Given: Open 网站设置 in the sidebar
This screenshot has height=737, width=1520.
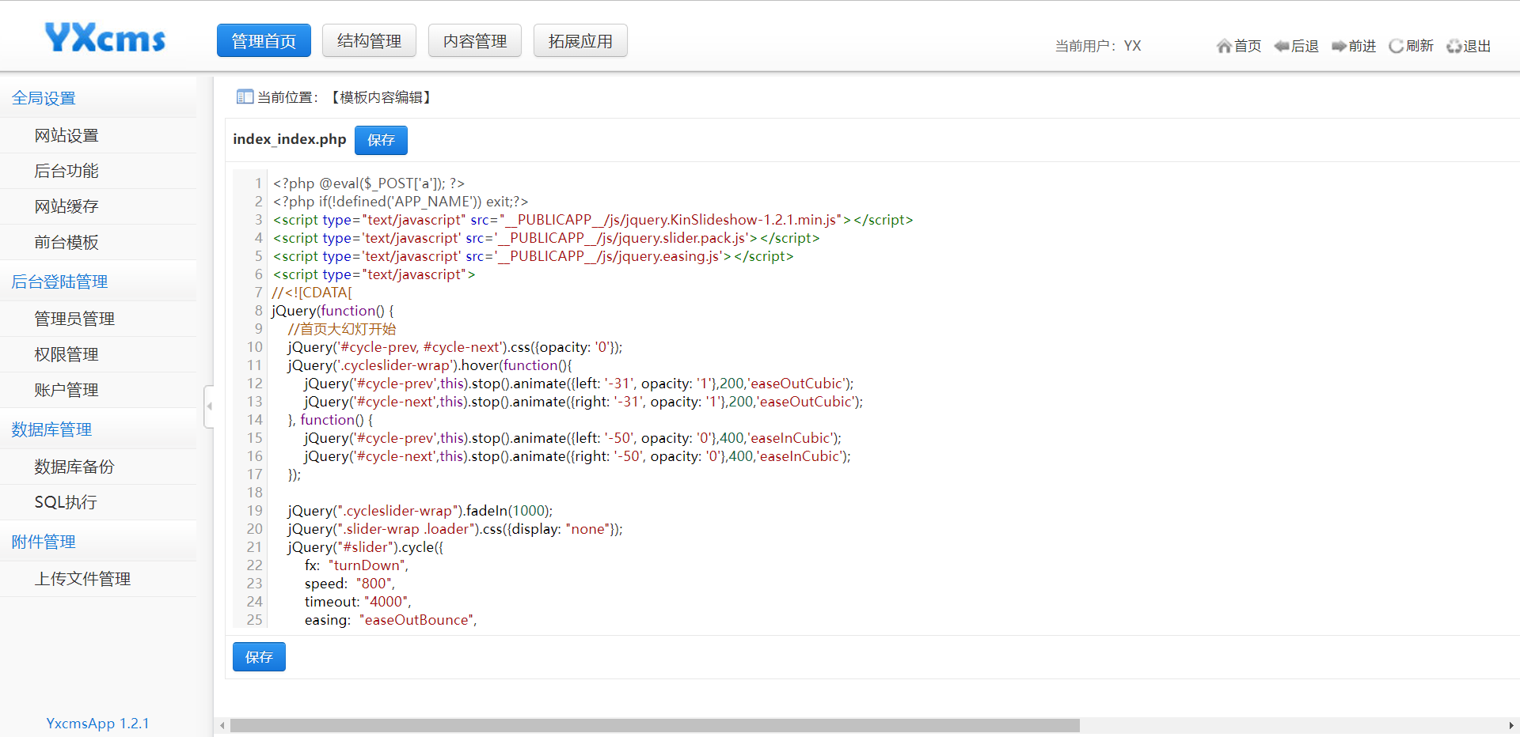Looking at the screenshot, I should tap(98, 135).
